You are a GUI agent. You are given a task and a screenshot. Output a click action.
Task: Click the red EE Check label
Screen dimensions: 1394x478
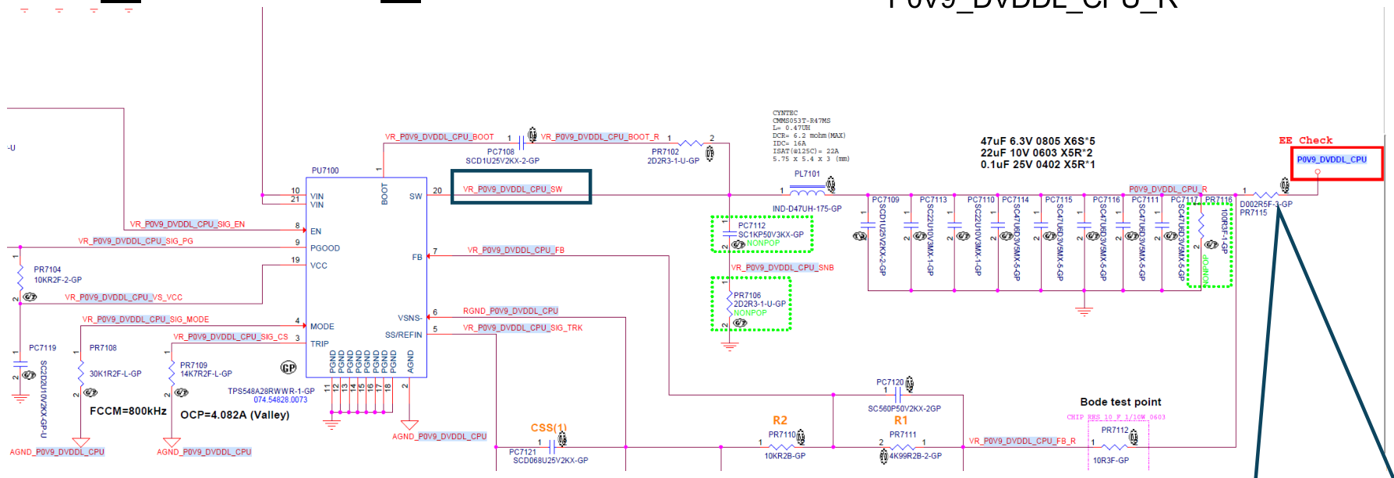click(x=1306, y=141)
